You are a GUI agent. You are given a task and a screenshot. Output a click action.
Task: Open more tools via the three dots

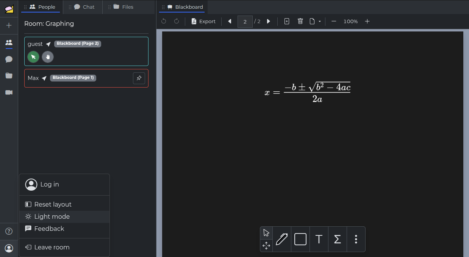click(356, 239)
